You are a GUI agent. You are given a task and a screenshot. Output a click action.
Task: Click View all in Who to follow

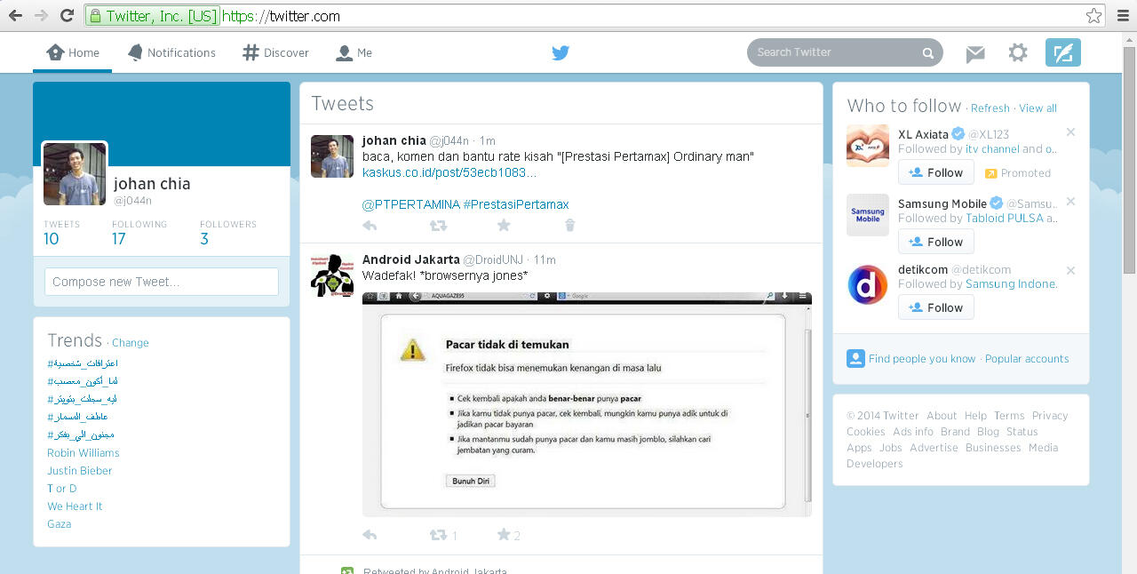1038,108
